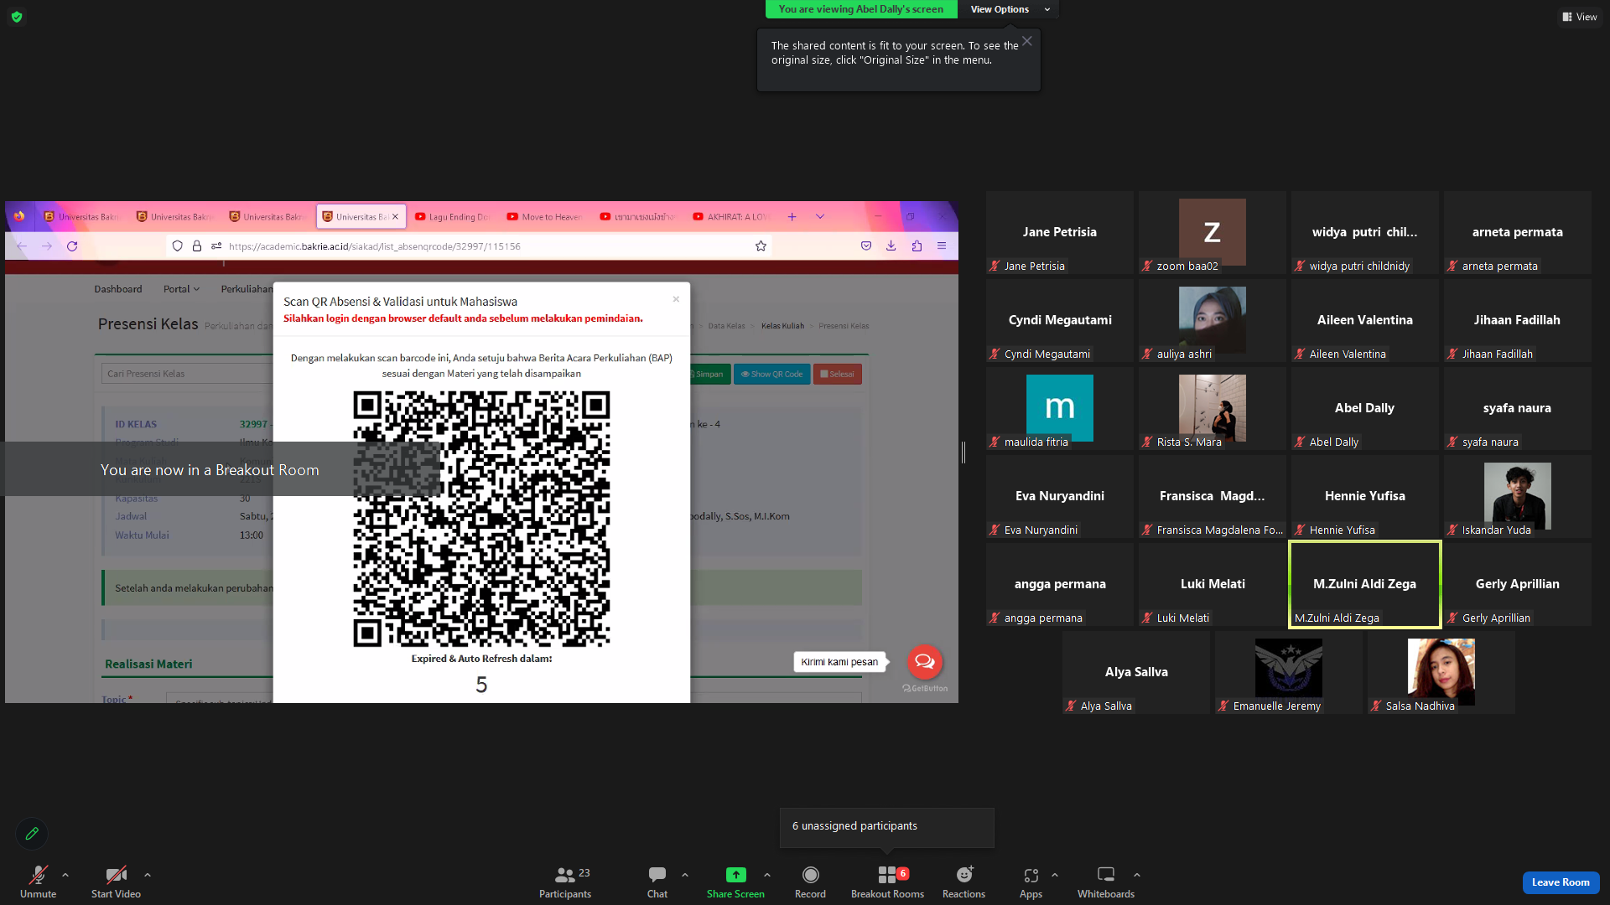Open Whiteboards from the toolbar
The height and width of the screenshot is (905, 1610).
[1106, 882]
